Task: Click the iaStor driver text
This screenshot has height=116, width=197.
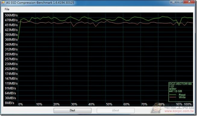Action: coord(173,89)
